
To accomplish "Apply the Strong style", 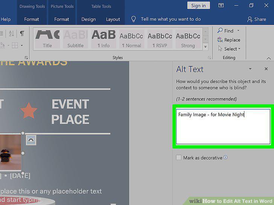I will click(x=188, y=39).
